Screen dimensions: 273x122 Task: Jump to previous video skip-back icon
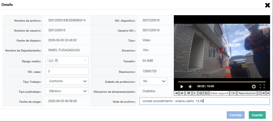coord(264,93)
